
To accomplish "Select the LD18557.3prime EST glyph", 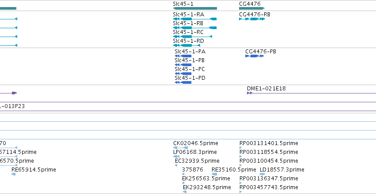I will (x=262, y=174).
